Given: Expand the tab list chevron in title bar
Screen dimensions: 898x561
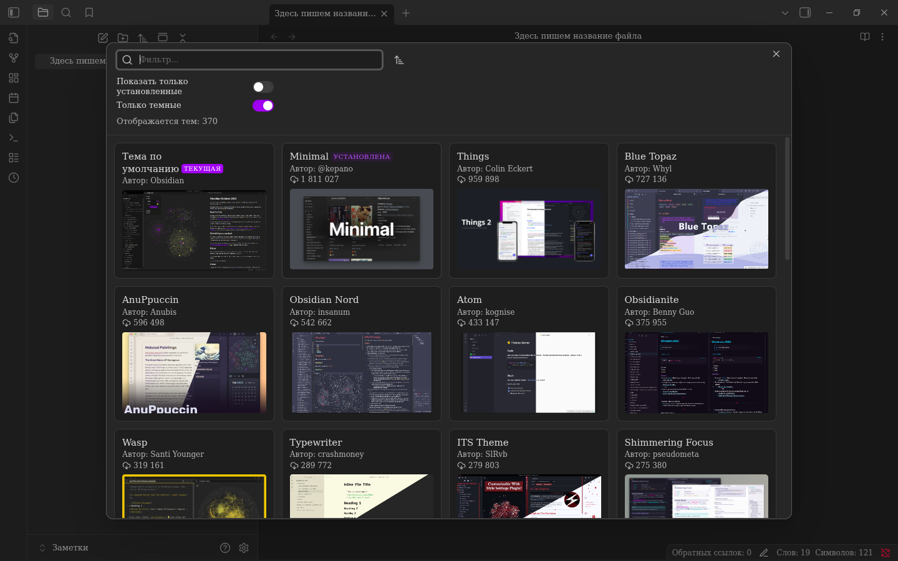Looking at the screenshot, I should 785,12.
